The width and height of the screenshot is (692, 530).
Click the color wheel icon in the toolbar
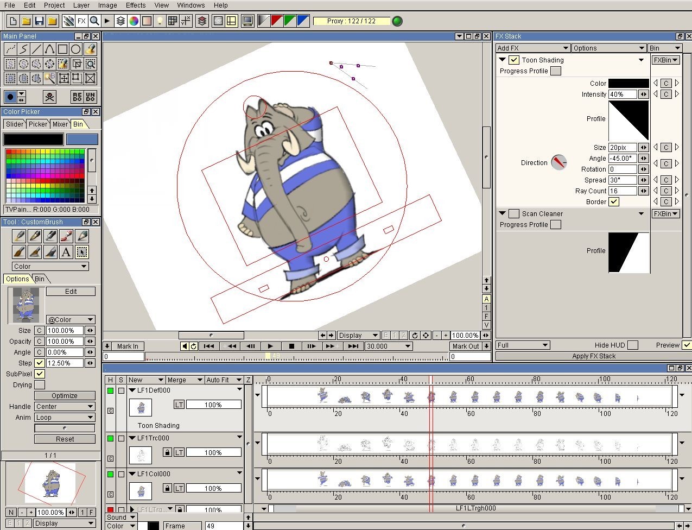tap(134, 21)
